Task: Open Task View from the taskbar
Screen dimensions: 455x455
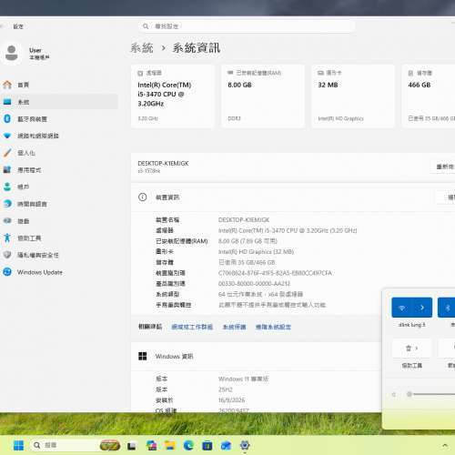Action: click(131, 446)
